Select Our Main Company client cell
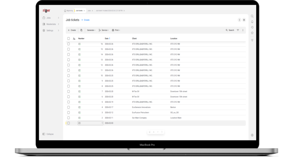Viewport: 293px width, 157px height. [139, 118]
